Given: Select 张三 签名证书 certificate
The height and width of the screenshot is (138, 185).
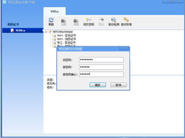Looking at the screenshot, I should [x=66, y=43].
